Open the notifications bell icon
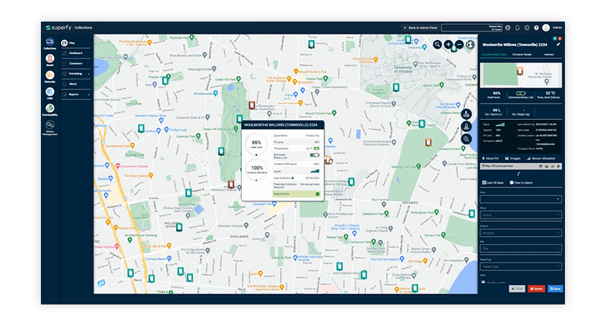This screenshot has height=326, width=603. click(x=518, y=28)
